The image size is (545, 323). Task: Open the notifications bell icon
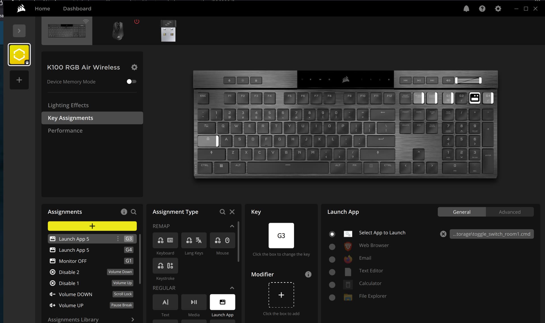coord(466,8)
